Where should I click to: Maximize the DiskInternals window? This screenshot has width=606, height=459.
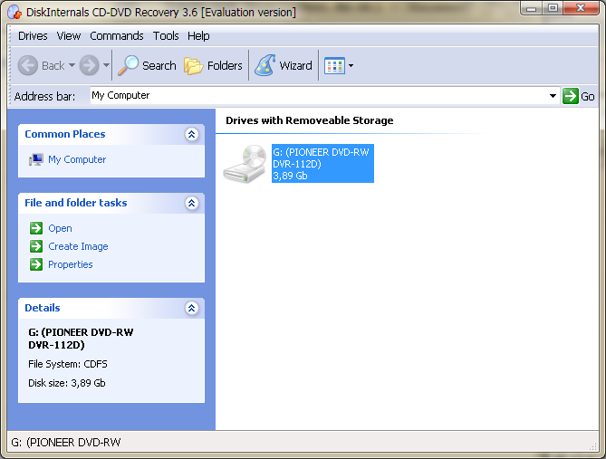(x=553, y=8)
